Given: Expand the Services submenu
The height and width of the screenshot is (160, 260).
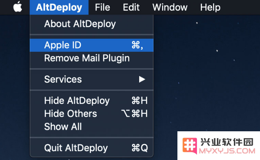Looking at the screenshot, I should pos(91,79).
